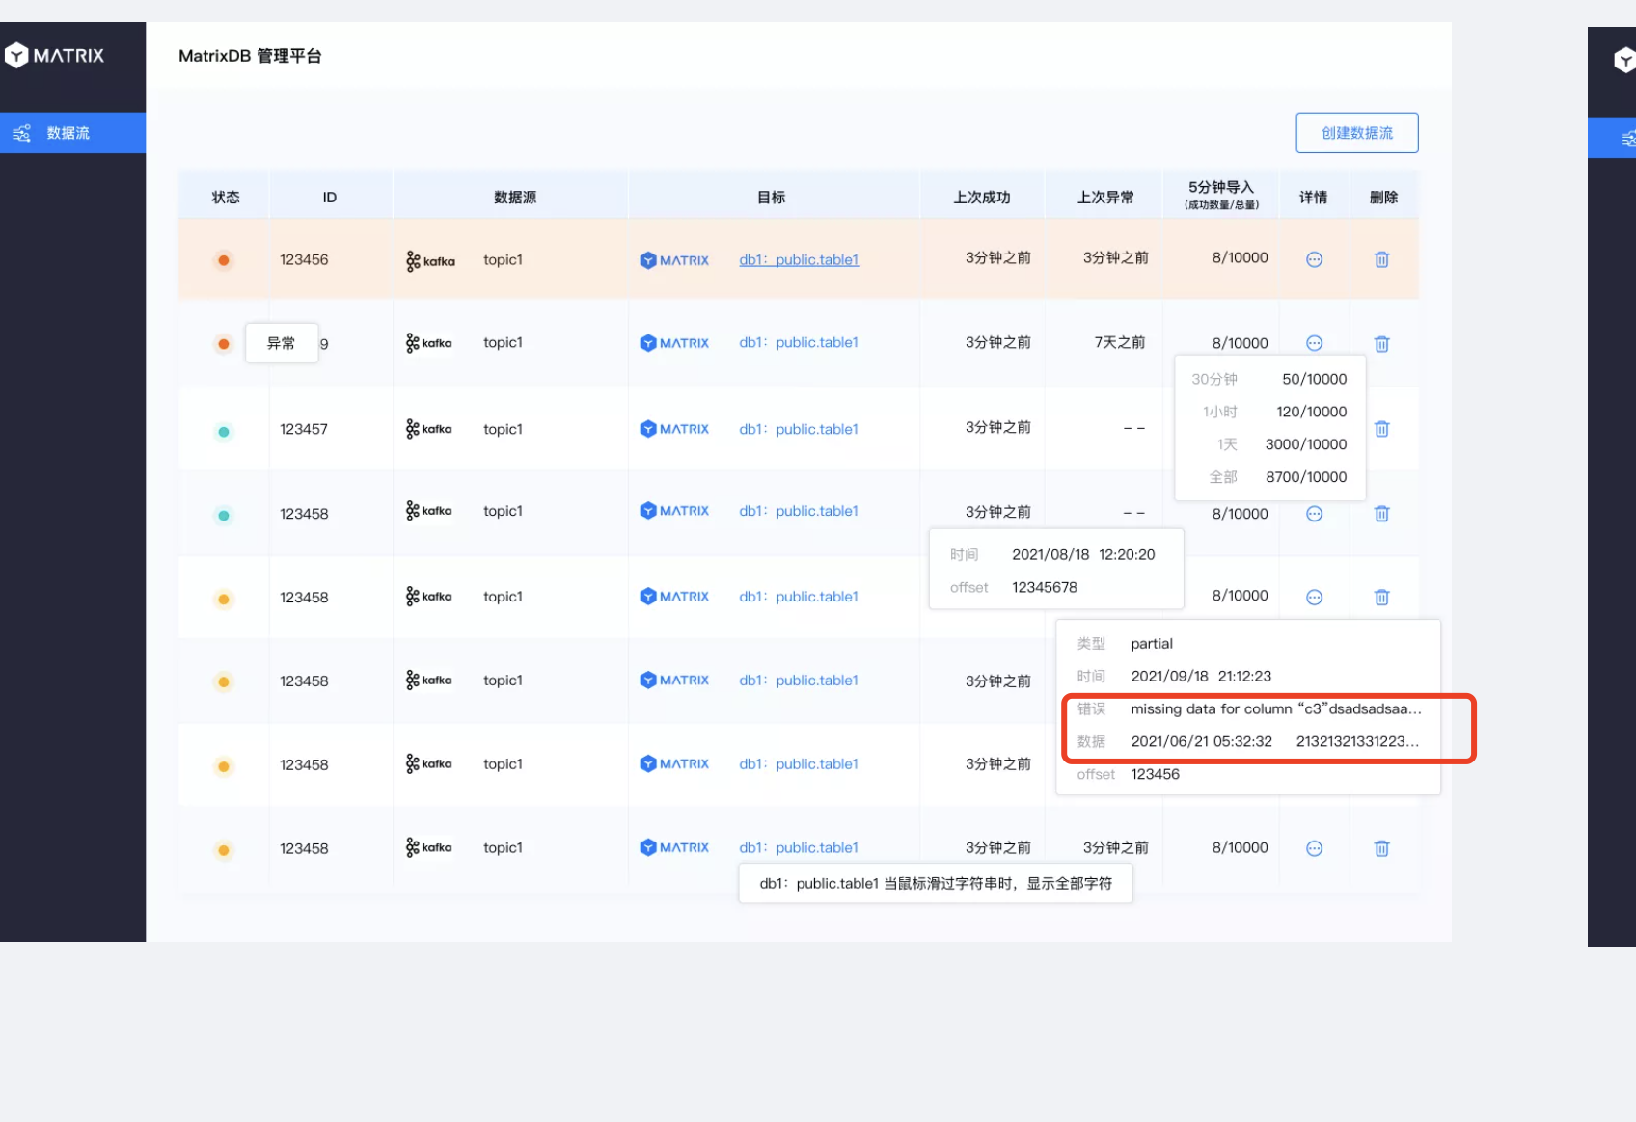The height and width of the screenshot is (1122, 1636).
Task: Click the 2021/08/18 12:20:20 timestamp
Action: 1083,554
